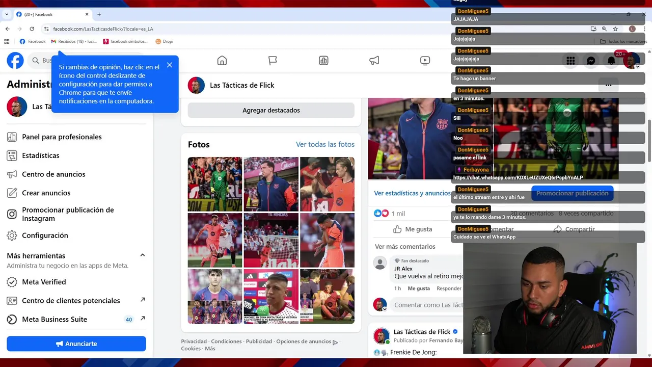Open the account profile picture menu
This screenshot has height=367, width=652.
tap(632, 61)
